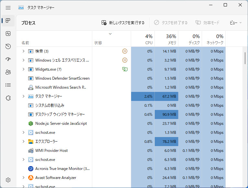Viewport: 248px width, 188px height.
Task: Select the Windows Defender SmartScreen process
Action: pyautogui.click(x=62, y=78)
